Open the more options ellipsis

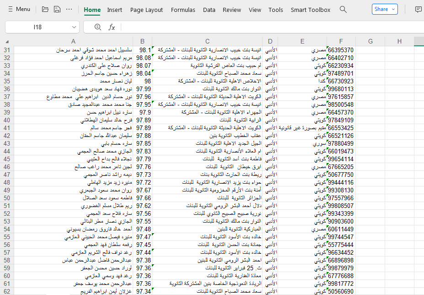point(69,9)
